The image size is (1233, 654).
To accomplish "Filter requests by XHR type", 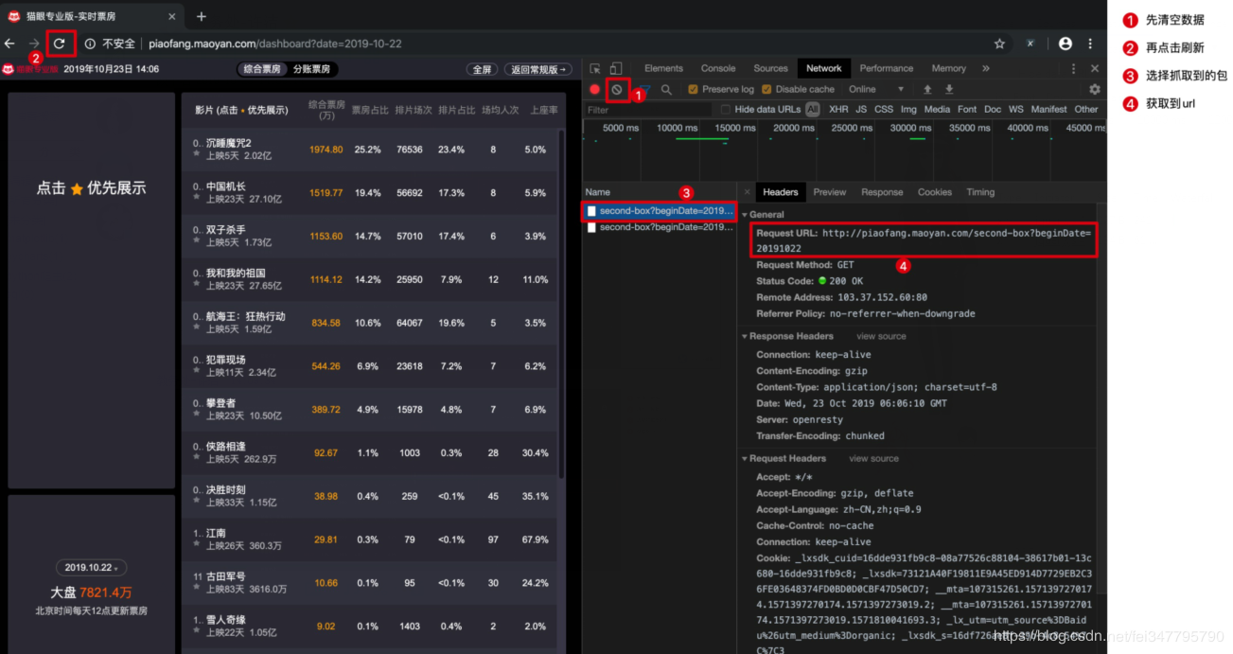I will click(838, 109).
